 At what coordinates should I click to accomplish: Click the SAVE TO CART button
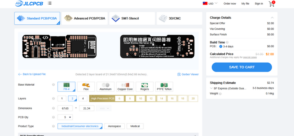coord(242,67)
